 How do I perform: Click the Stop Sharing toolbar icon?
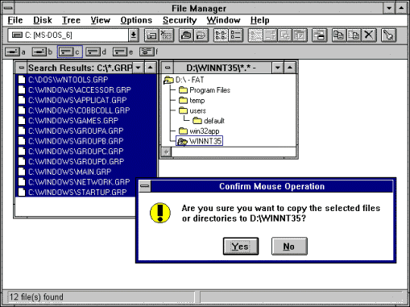pyautogui.click(x=201, y=35)
